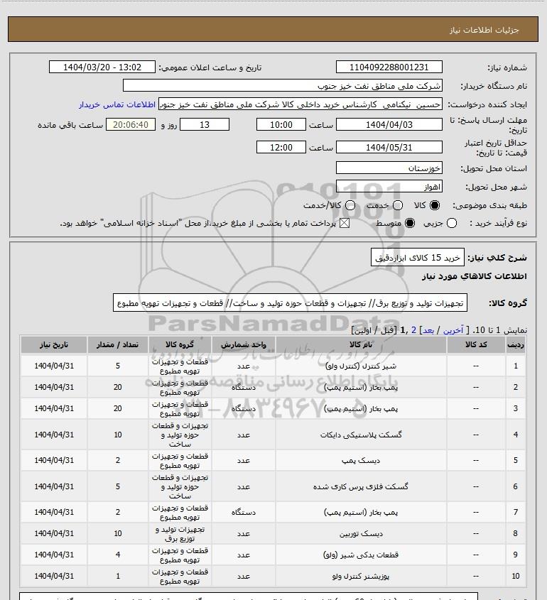Click the general description خرید 15 کالای ابزاردقیق

coord(418,258)
